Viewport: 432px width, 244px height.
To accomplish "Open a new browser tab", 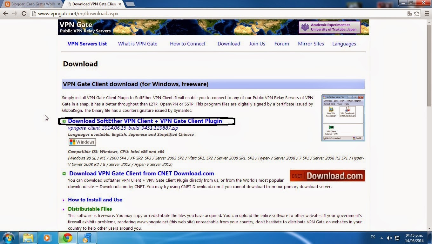I will point(130,4).
